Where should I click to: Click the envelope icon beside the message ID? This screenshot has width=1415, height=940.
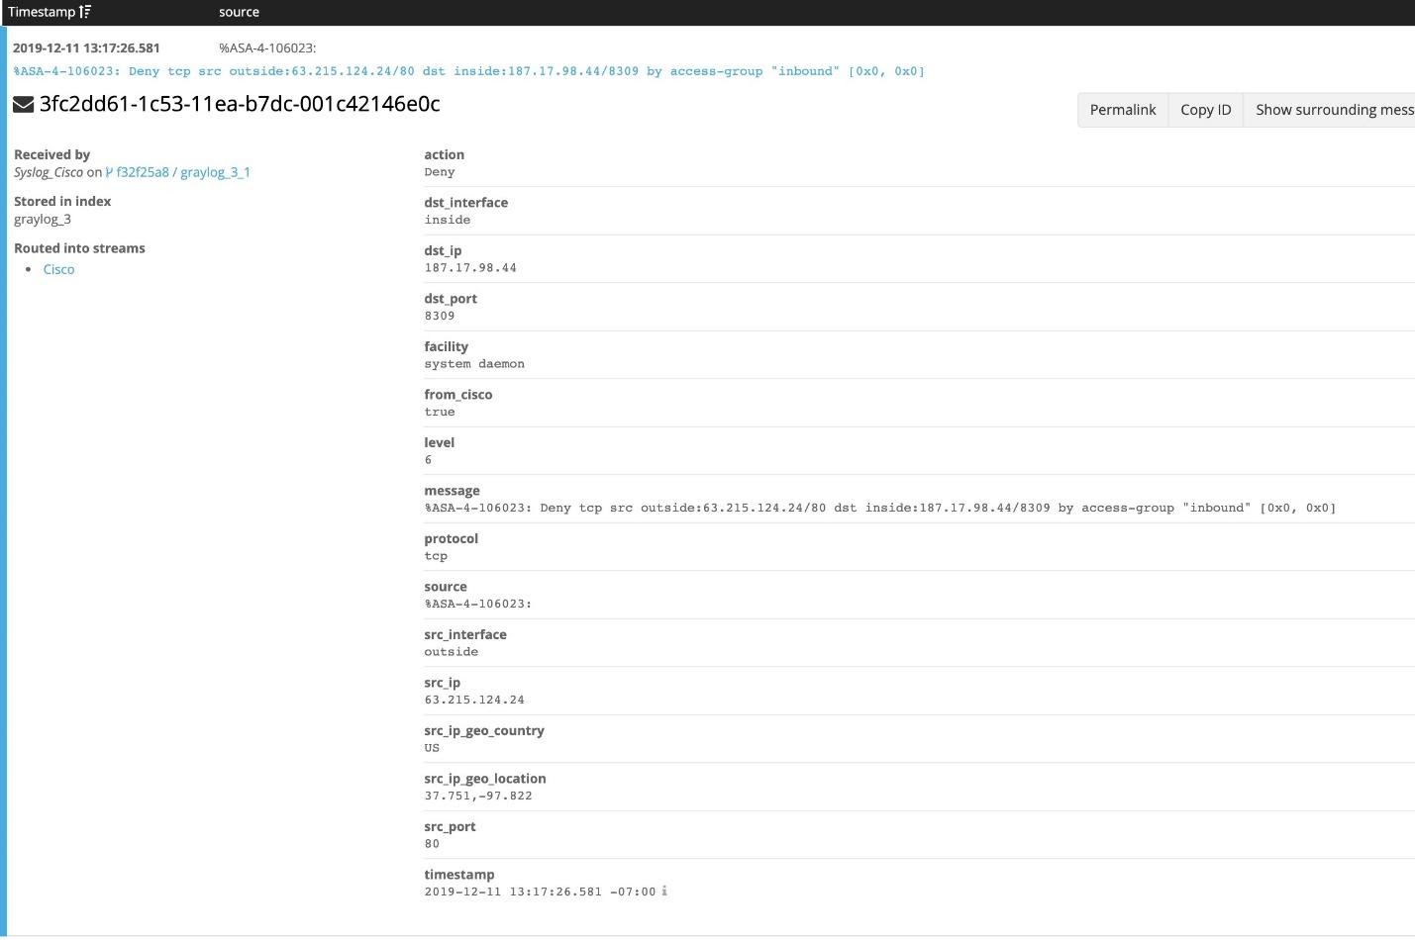22,103
